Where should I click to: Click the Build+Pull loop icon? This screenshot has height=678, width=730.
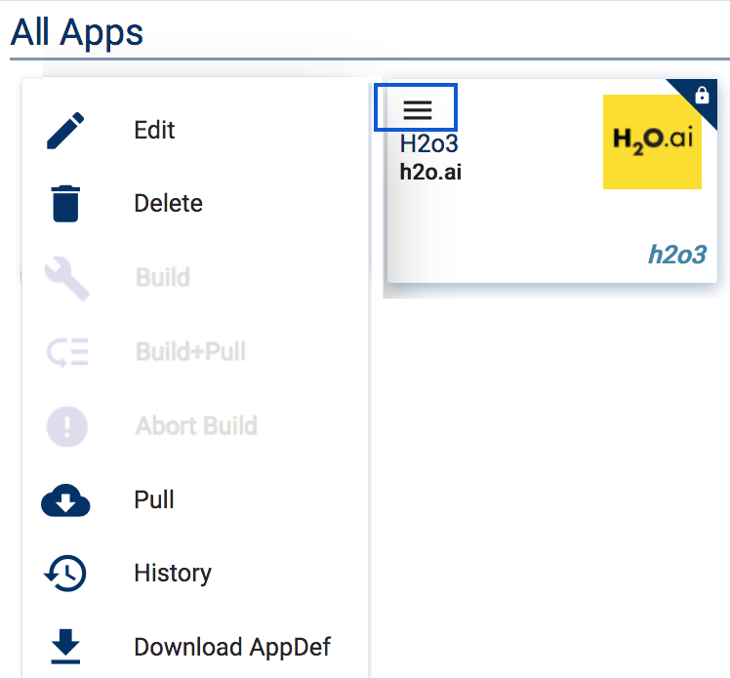tap(67, 352)
